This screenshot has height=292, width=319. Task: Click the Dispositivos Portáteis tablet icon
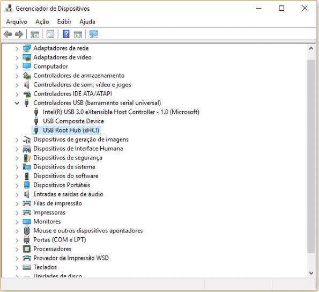[27, 185]
